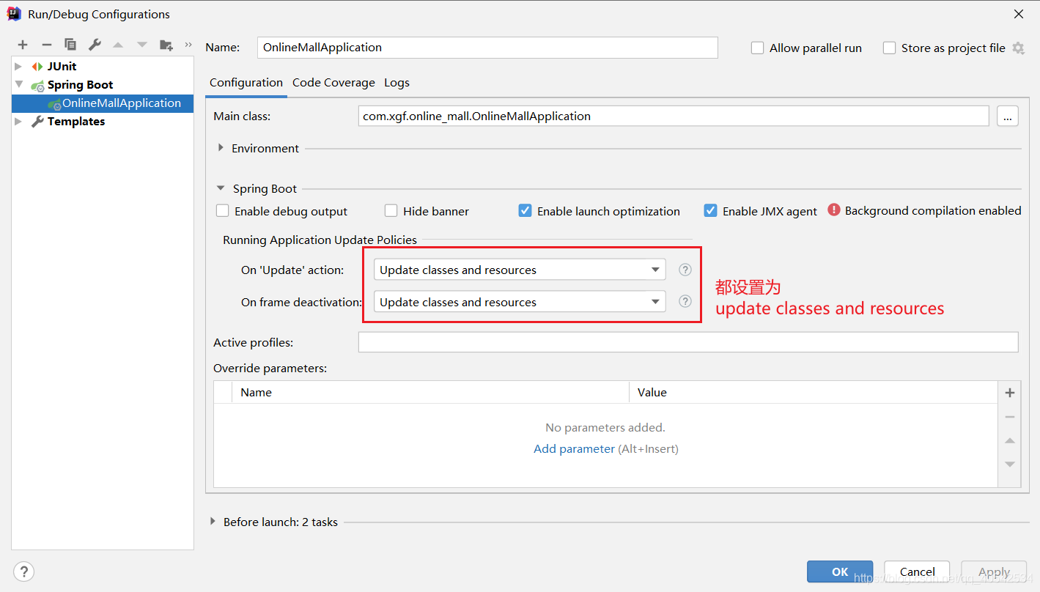The width and height of the screenshot is (1040, 592).
Task: Click Background compilation warning icon
Action: (x=834, y=210)
